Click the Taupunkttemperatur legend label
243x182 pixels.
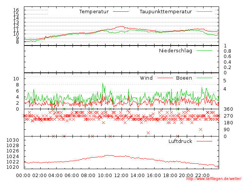pyautogui.click(x=166, y=12)
